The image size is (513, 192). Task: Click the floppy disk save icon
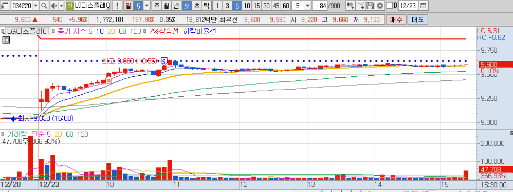pos(370,5)
